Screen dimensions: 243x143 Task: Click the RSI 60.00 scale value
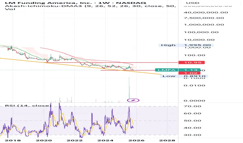192,113
